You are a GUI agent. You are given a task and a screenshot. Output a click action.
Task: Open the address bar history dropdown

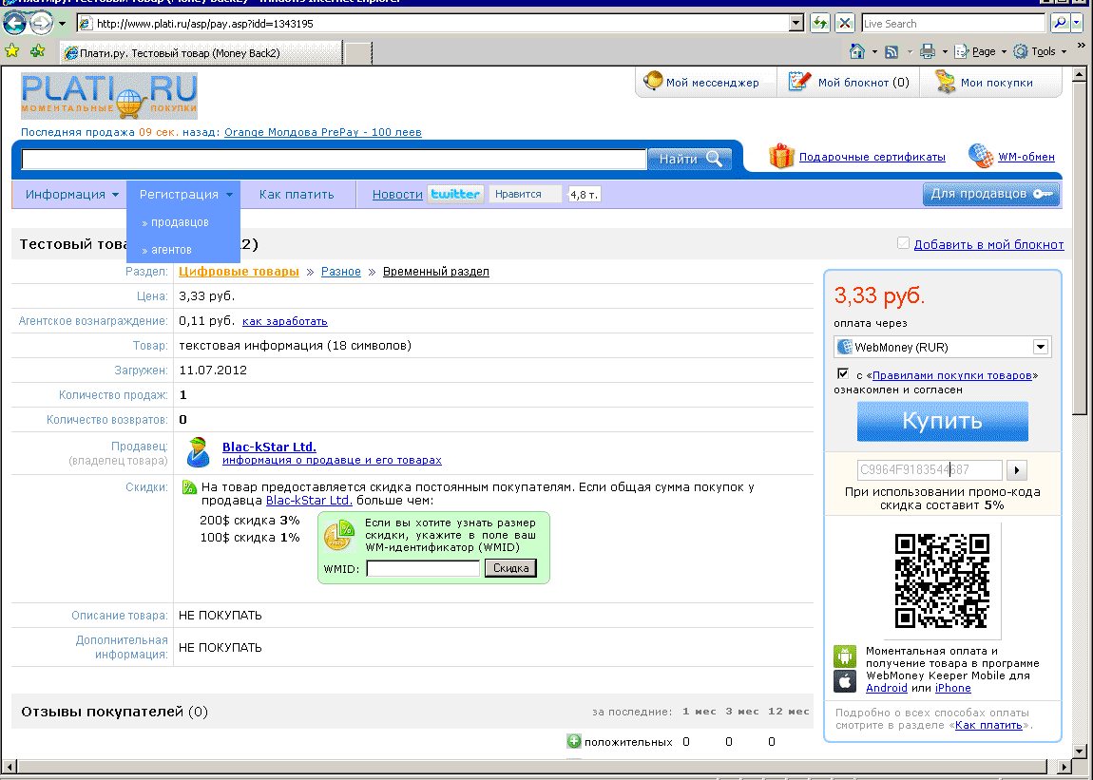point(796,23)
